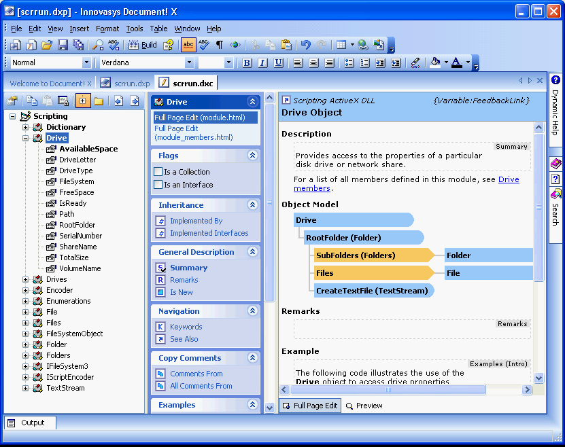
Task: Toggle Bold formatting
Action: (247, 63)
